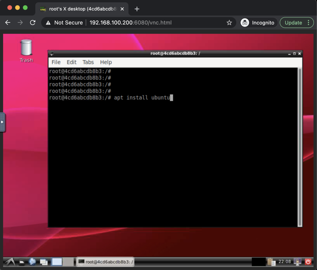Click the address bar URL
This screenshot has width=317, height=270.
[130, 23]
